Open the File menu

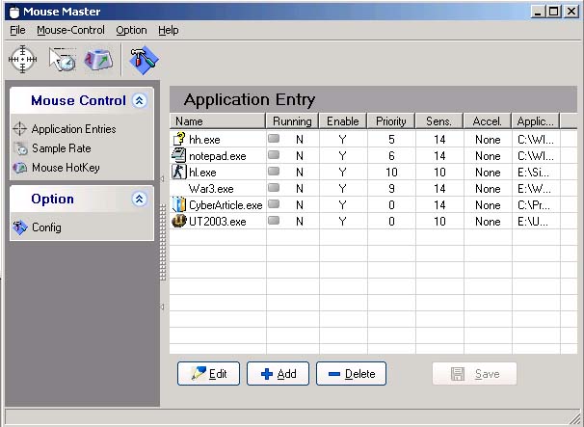(17, 30)
